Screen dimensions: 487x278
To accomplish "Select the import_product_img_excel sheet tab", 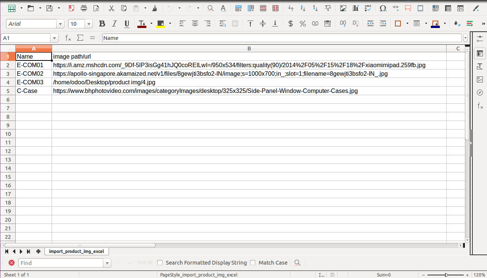I will pos(76,252).
